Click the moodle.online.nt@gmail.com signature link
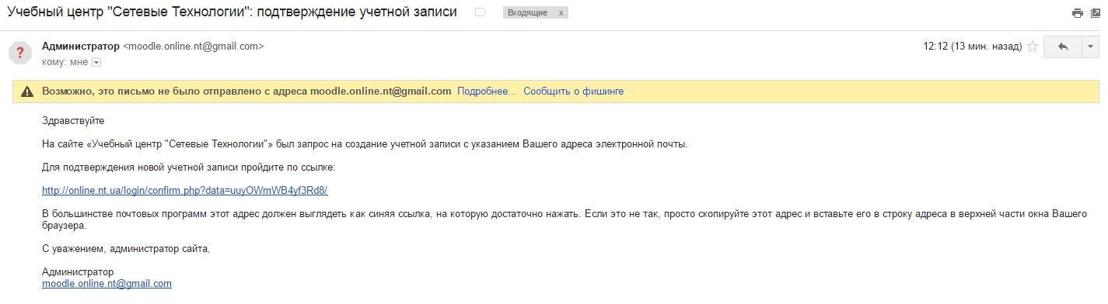Image resolution: width=1108 pixels, height=304 pixels. tap(107, 284)
